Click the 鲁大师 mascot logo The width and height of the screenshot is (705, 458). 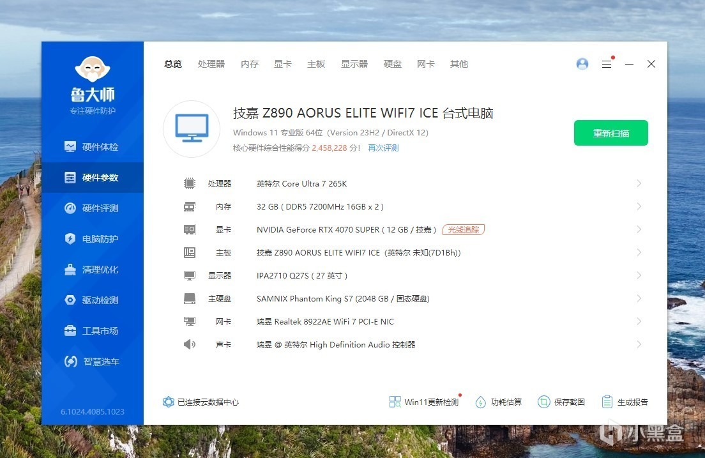[92, 69]
